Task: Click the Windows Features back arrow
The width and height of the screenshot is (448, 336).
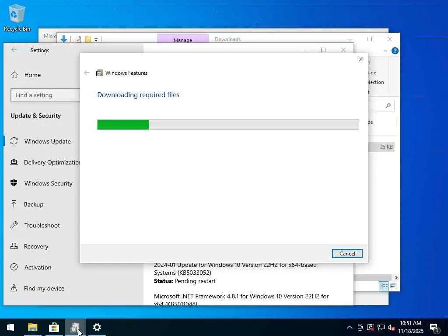Action: [x=87, y=73]
